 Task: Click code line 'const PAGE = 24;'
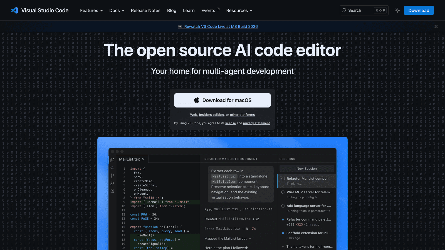pyautogui.click(x=145, y=219)
